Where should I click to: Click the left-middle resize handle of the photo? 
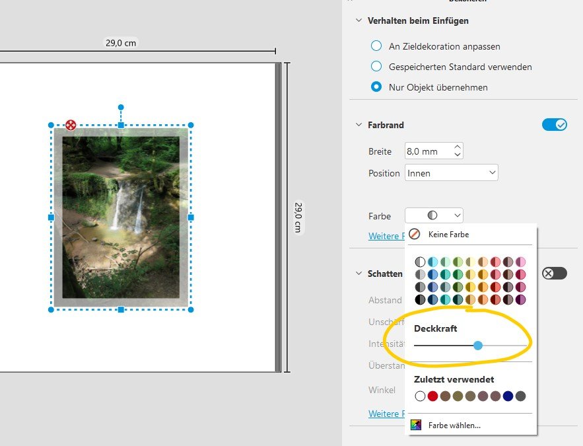[x=51, y=217]
